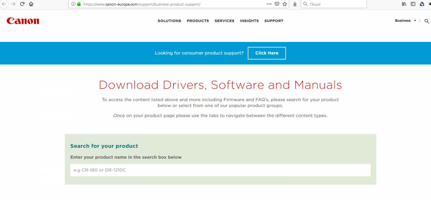The height and width of the screenshot is (200, 431).
Task: Reload the page with the refresh icon
Action: (x=22, y=4)
